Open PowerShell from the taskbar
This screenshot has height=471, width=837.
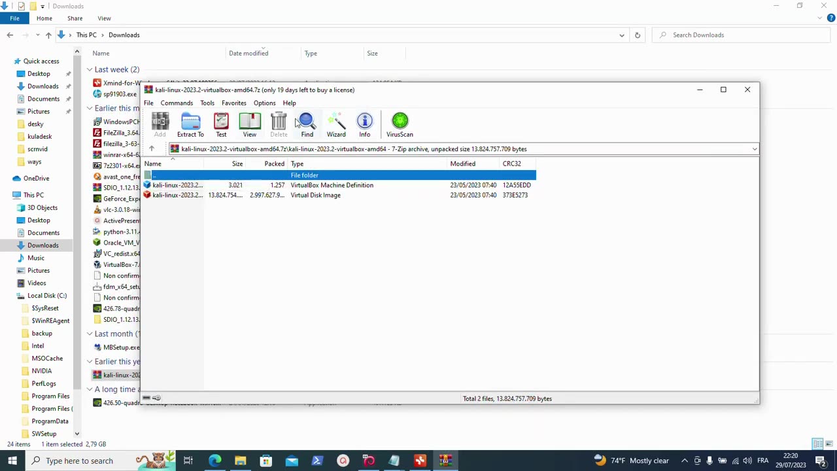tap(317, 461)
